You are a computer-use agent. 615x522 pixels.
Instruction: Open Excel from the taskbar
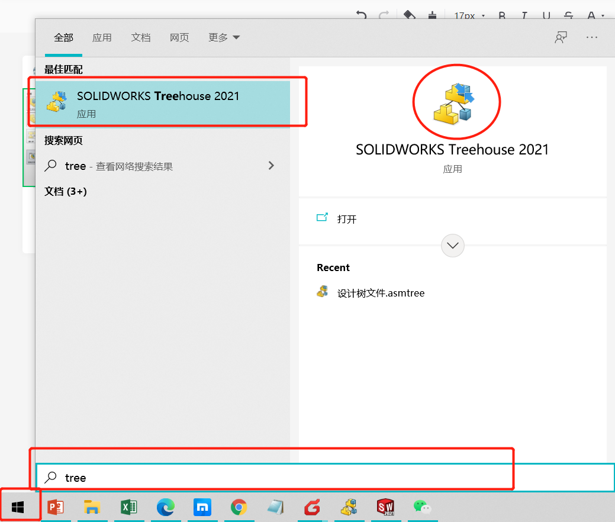pyautogui.click(x=128, y=507)
